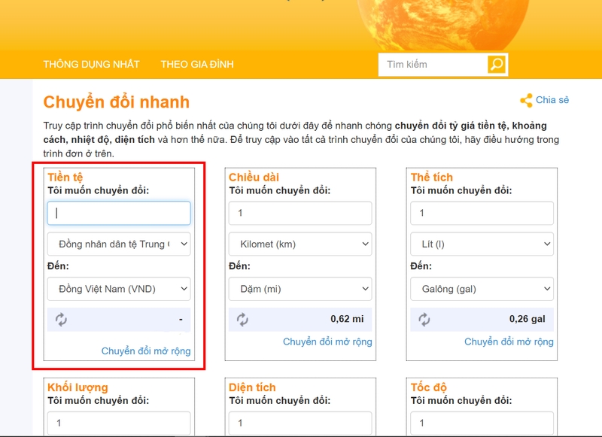
Task: Click Chuyển đổi mở rộng under Chiều dài
Action: [327, 341]
